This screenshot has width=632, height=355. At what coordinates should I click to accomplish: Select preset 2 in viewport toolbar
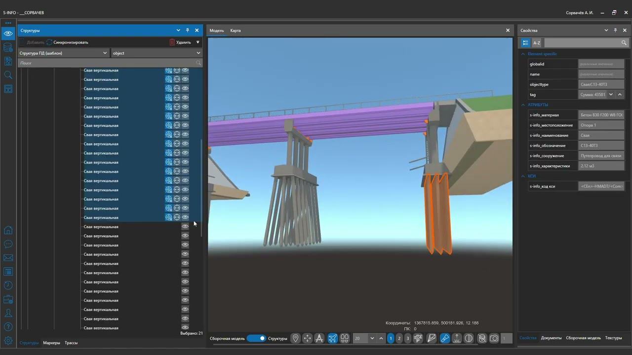point(399,338)
